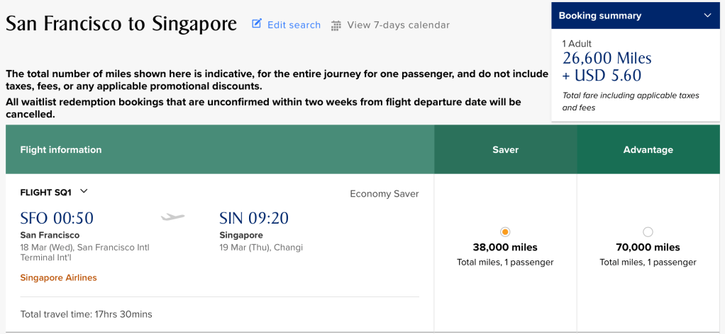Image resolution: width=725 pixels, height=334 pixels.
Task: Click the 7-days calendar grid icon
Action: click(x=336, y=25)
